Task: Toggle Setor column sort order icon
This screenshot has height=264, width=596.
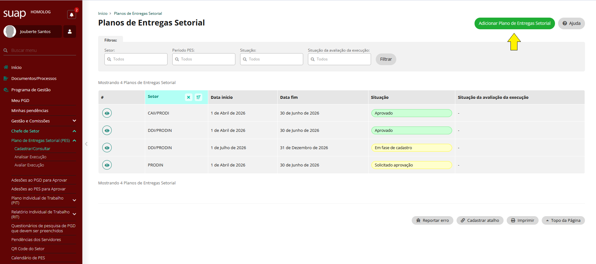Action: tap(198, 97)
